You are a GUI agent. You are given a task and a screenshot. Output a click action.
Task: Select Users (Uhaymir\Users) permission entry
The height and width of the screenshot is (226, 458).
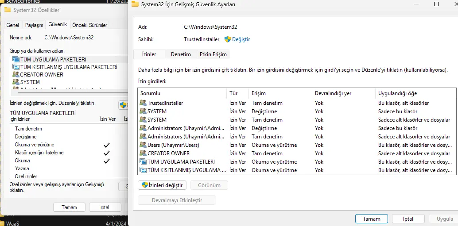tap(297, 145)
